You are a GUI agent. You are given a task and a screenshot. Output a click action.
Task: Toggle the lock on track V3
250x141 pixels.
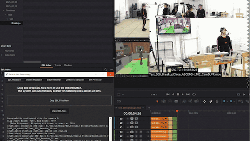point(128,119)
